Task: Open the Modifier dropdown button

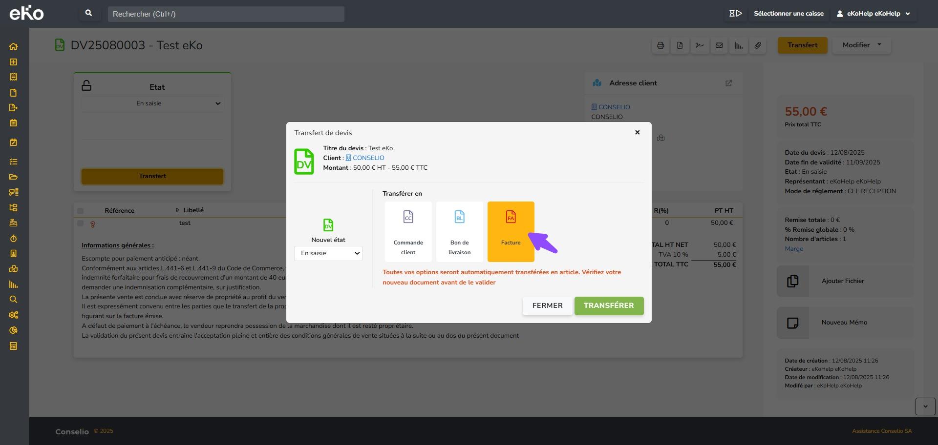Action: click(862, 45)
